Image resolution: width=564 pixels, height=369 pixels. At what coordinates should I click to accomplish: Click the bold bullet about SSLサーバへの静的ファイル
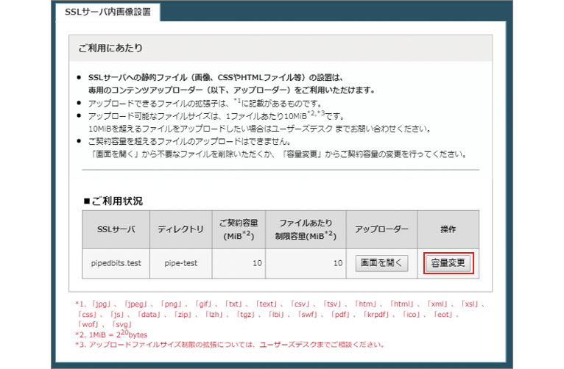pyautogui.click(x=232, y=84)
